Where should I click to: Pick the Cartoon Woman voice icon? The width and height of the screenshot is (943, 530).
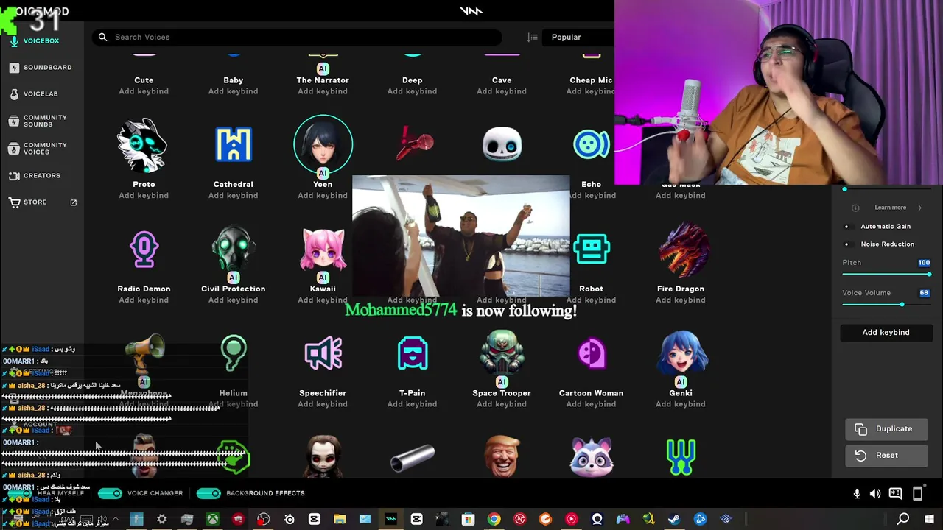click(x=591, y=353)
